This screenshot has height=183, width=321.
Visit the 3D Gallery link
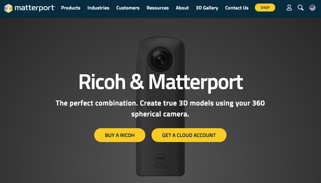pos(207,8)
